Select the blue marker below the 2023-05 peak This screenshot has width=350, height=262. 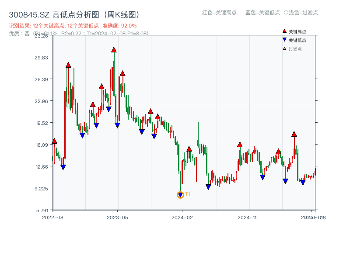point(116,126)
